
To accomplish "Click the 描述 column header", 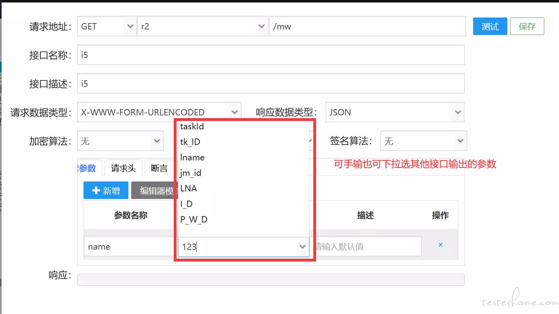I will click(365, 215).
